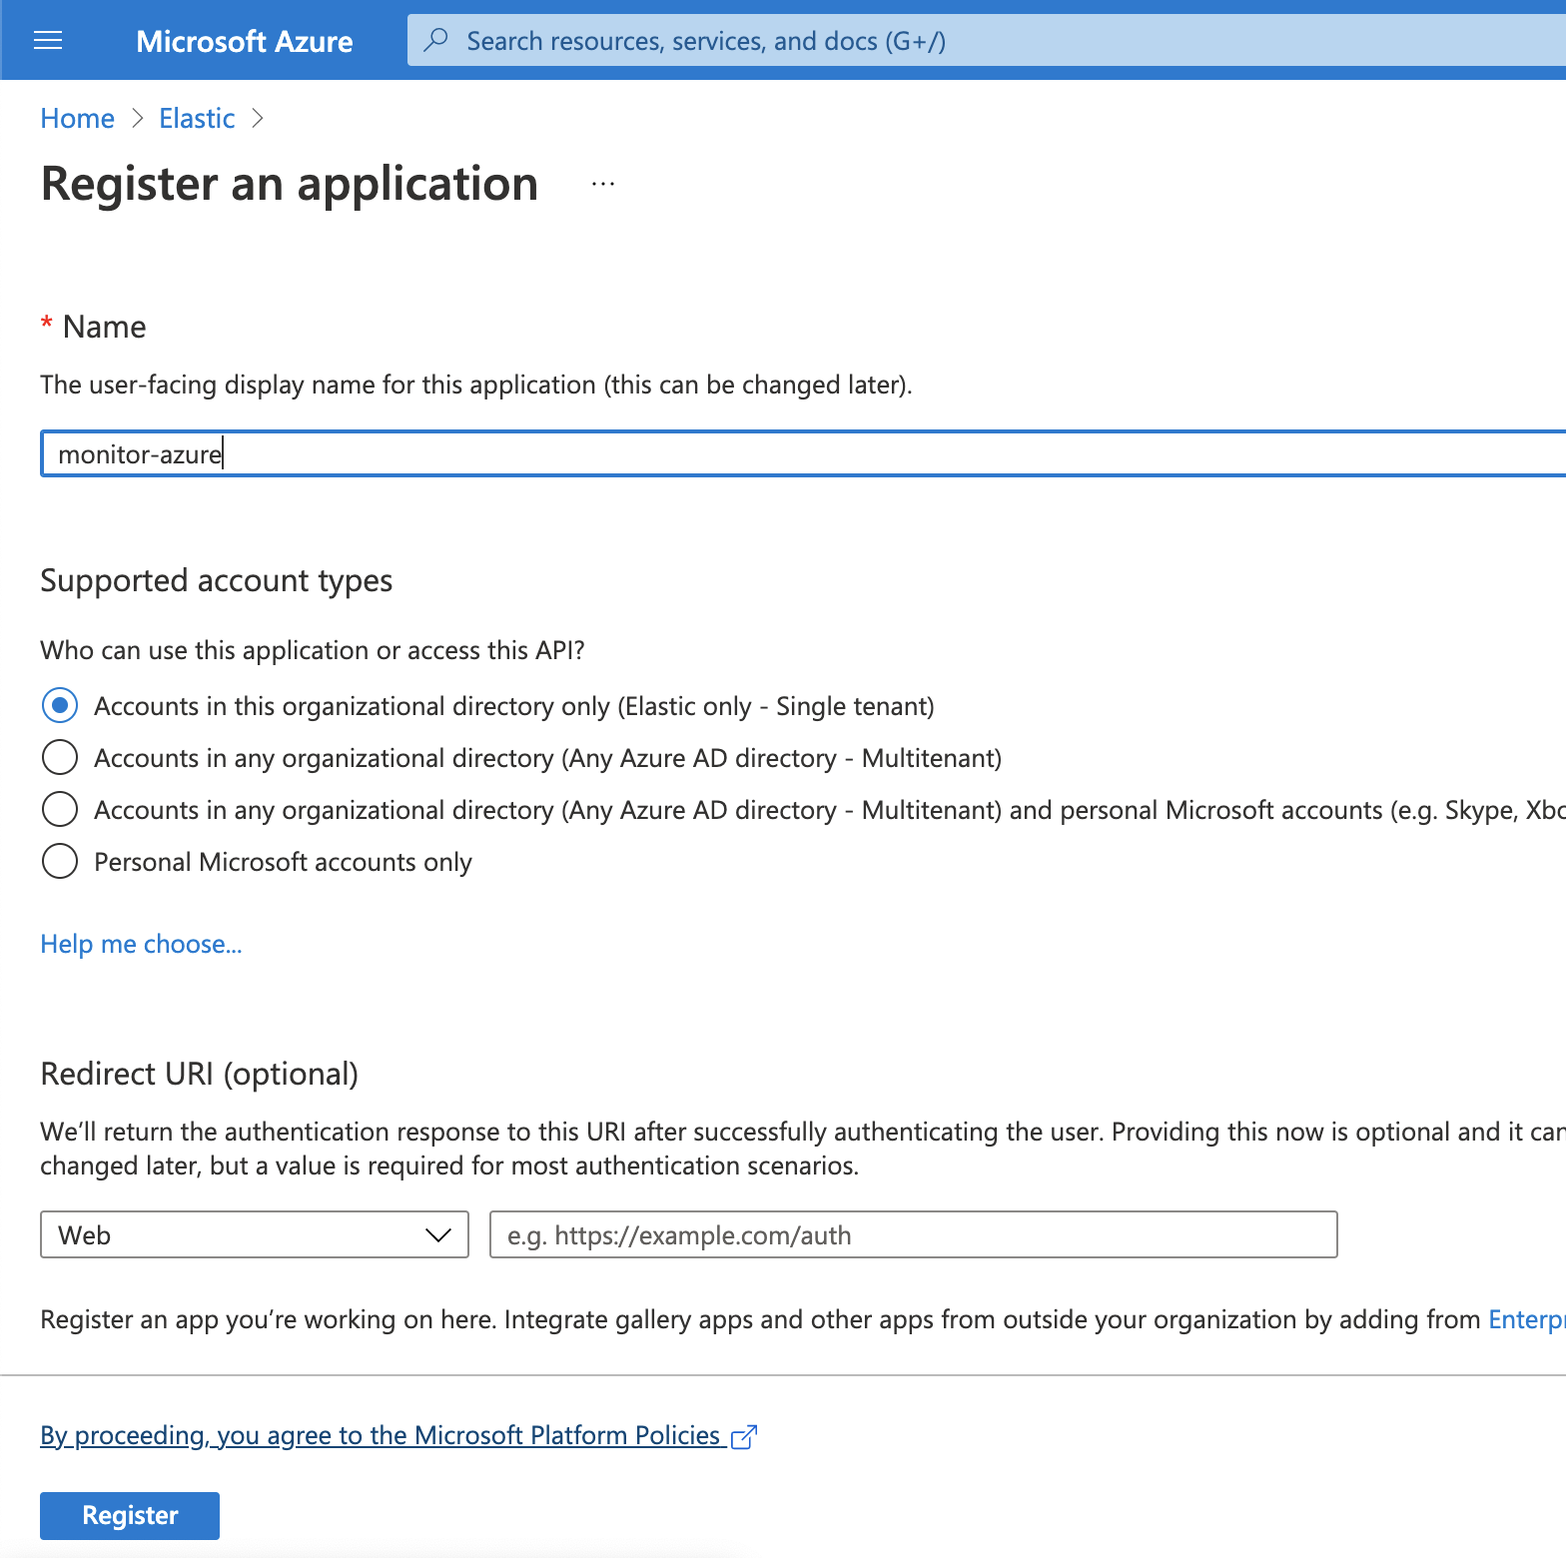
Task: Click the chevron after Elastic breadcrumb
Action: point(258,119)
